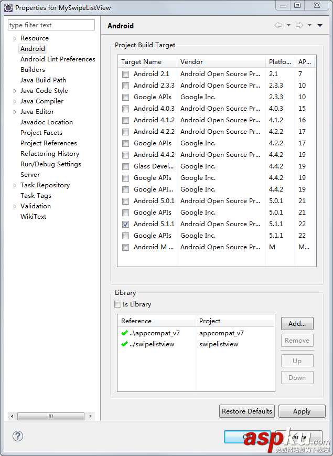Click the Remove library button
333x456 pixels.
tap(297, 340)
